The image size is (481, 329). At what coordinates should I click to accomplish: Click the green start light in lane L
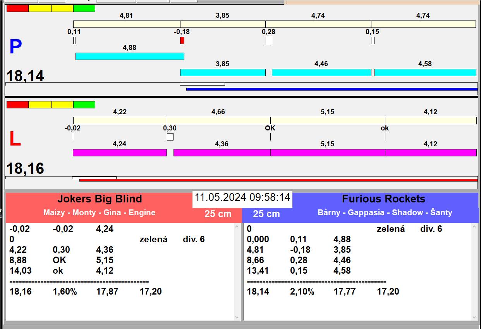point(84,105)
